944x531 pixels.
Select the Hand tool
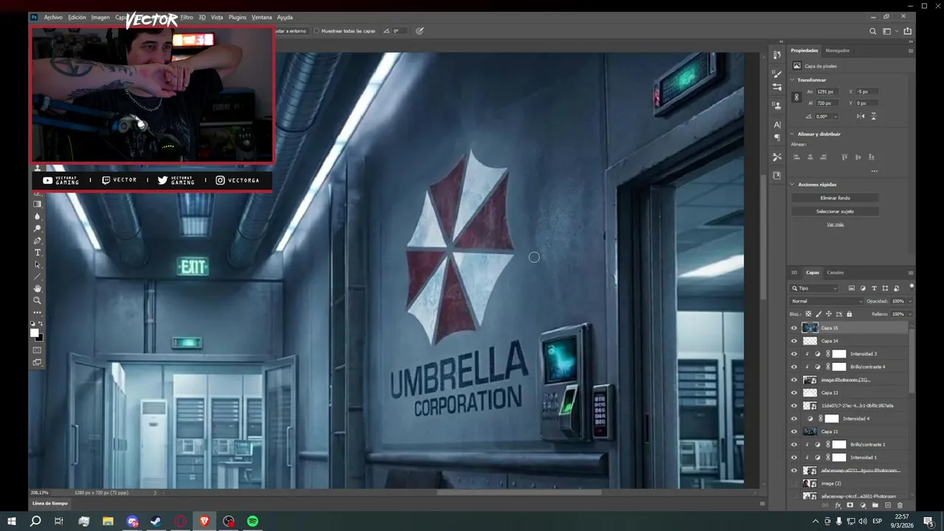pyautogui.click(x=38, y=288)
